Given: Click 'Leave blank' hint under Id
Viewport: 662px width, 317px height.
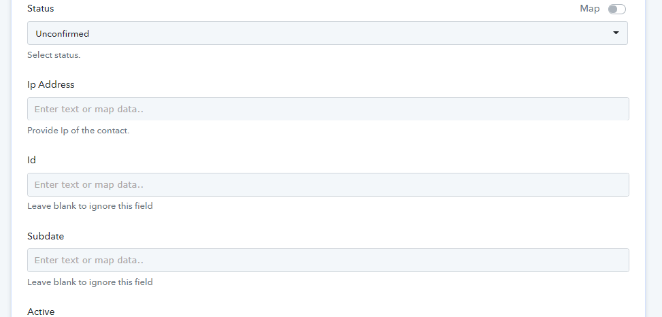Looking at the screenshot, I should point(90,206).
